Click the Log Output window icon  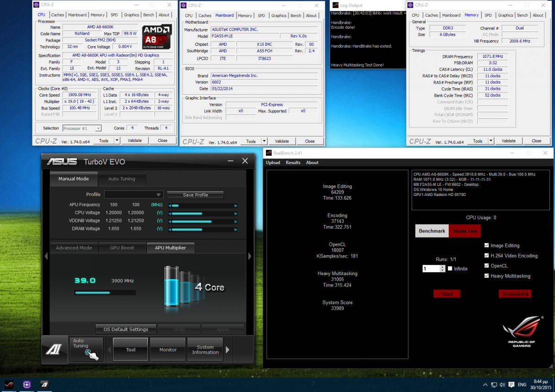pyautogui.click(x=335, y=6)
